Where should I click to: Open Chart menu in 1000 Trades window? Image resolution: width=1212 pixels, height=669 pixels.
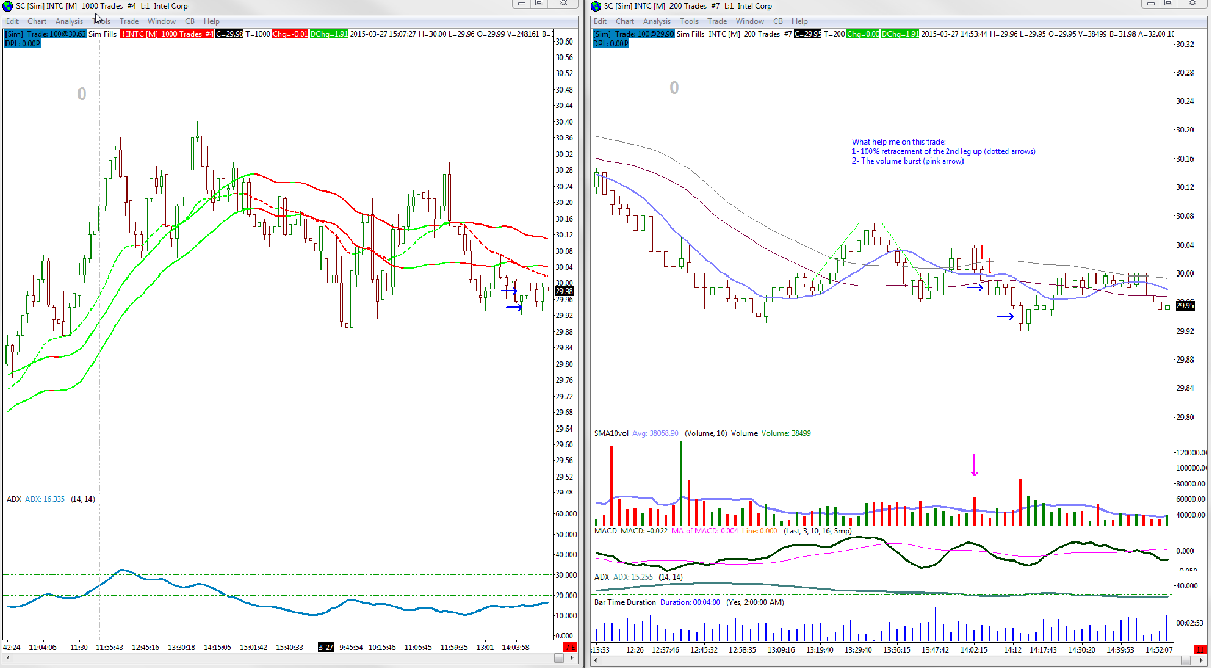coord(37,21)
